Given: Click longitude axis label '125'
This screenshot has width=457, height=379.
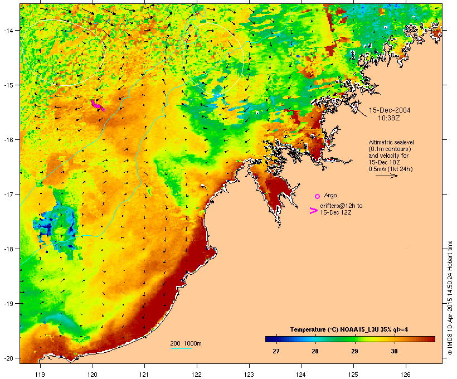Looking at the screenshot, I should pos(353,375).
